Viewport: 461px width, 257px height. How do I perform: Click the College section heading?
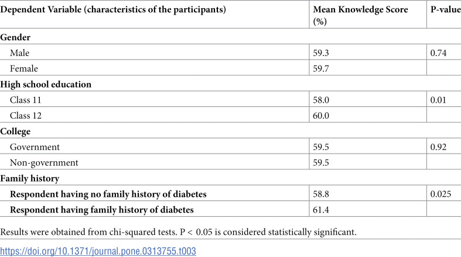pos(15,131)
